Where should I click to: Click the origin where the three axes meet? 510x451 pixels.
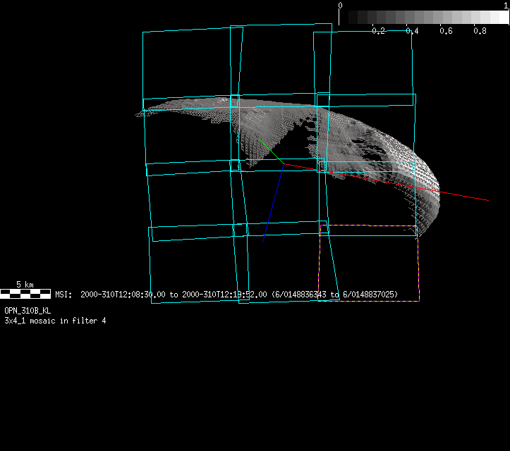(x=284, y=163)
